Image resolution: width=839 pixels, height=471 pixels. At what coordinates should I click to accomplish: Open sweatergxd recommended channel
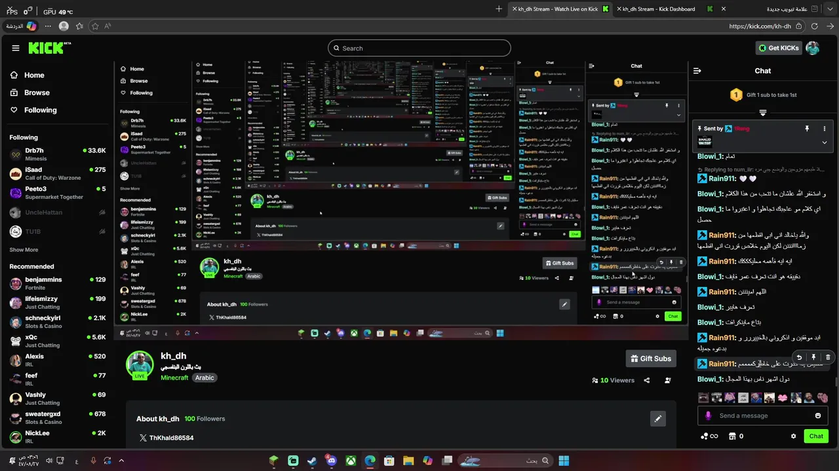click(x=57, y=417)
